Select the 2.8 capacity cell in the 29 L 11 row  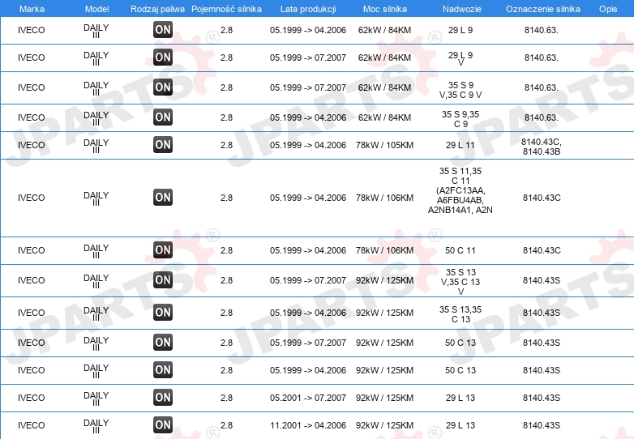pyautogui.click(x=226, y=145)
